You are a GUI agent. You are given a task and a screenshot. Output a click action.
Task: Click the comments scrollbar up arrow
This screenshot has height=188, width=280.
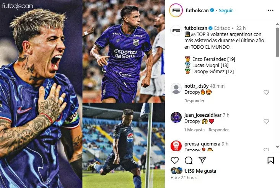277,24
